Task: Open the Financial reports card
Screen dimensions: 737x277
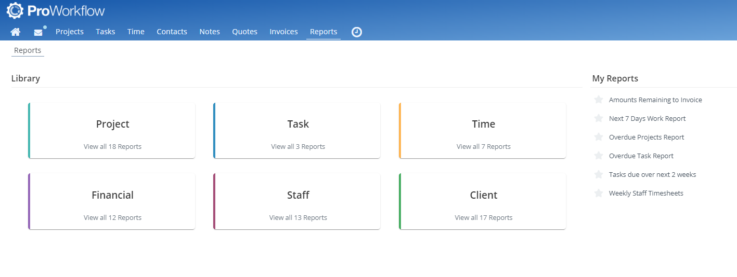Action: [112, 202]
